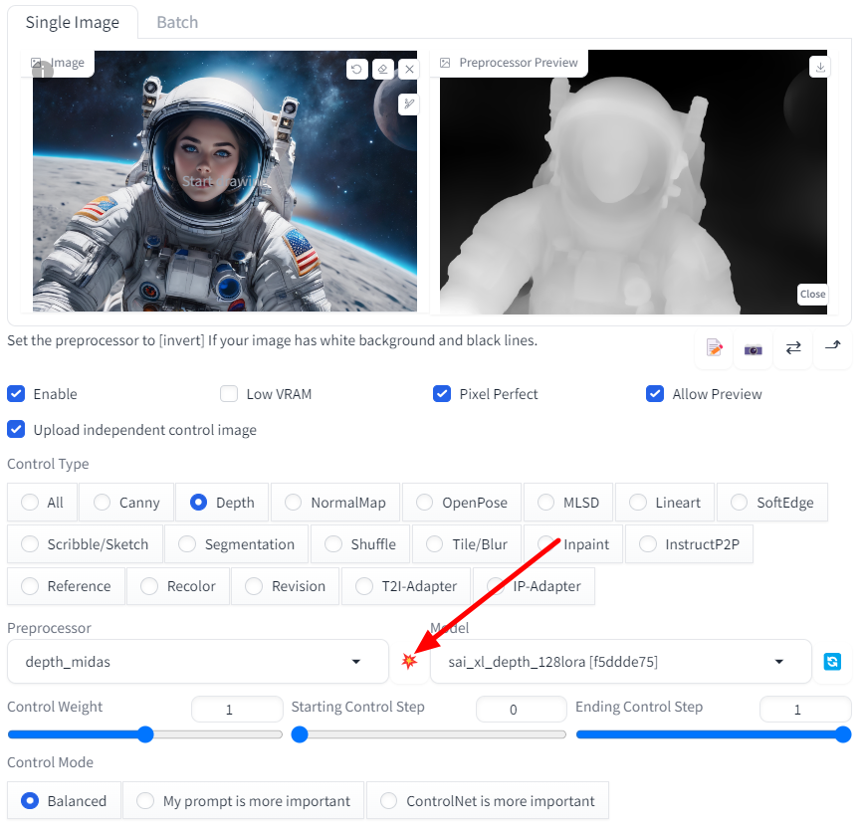The image size is (863, 831).
Task: Click the mirror webcam double-arrow icon
Action: [793, 347]
